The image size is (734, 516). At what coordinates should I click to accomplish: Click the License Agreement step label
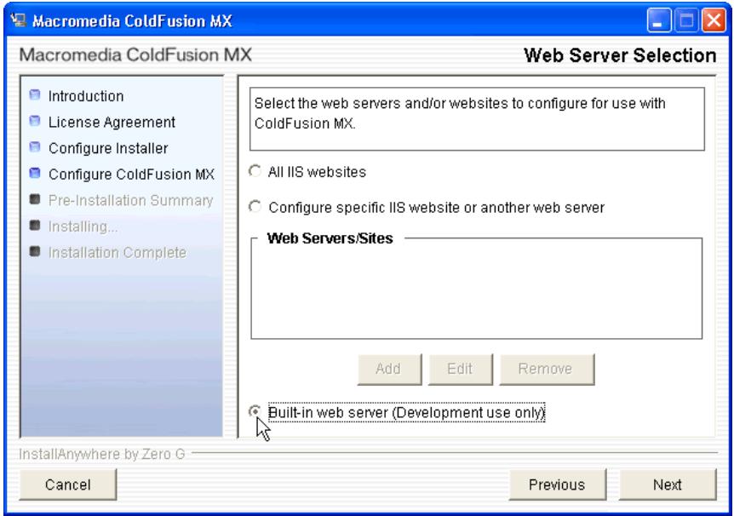(112, 123)
